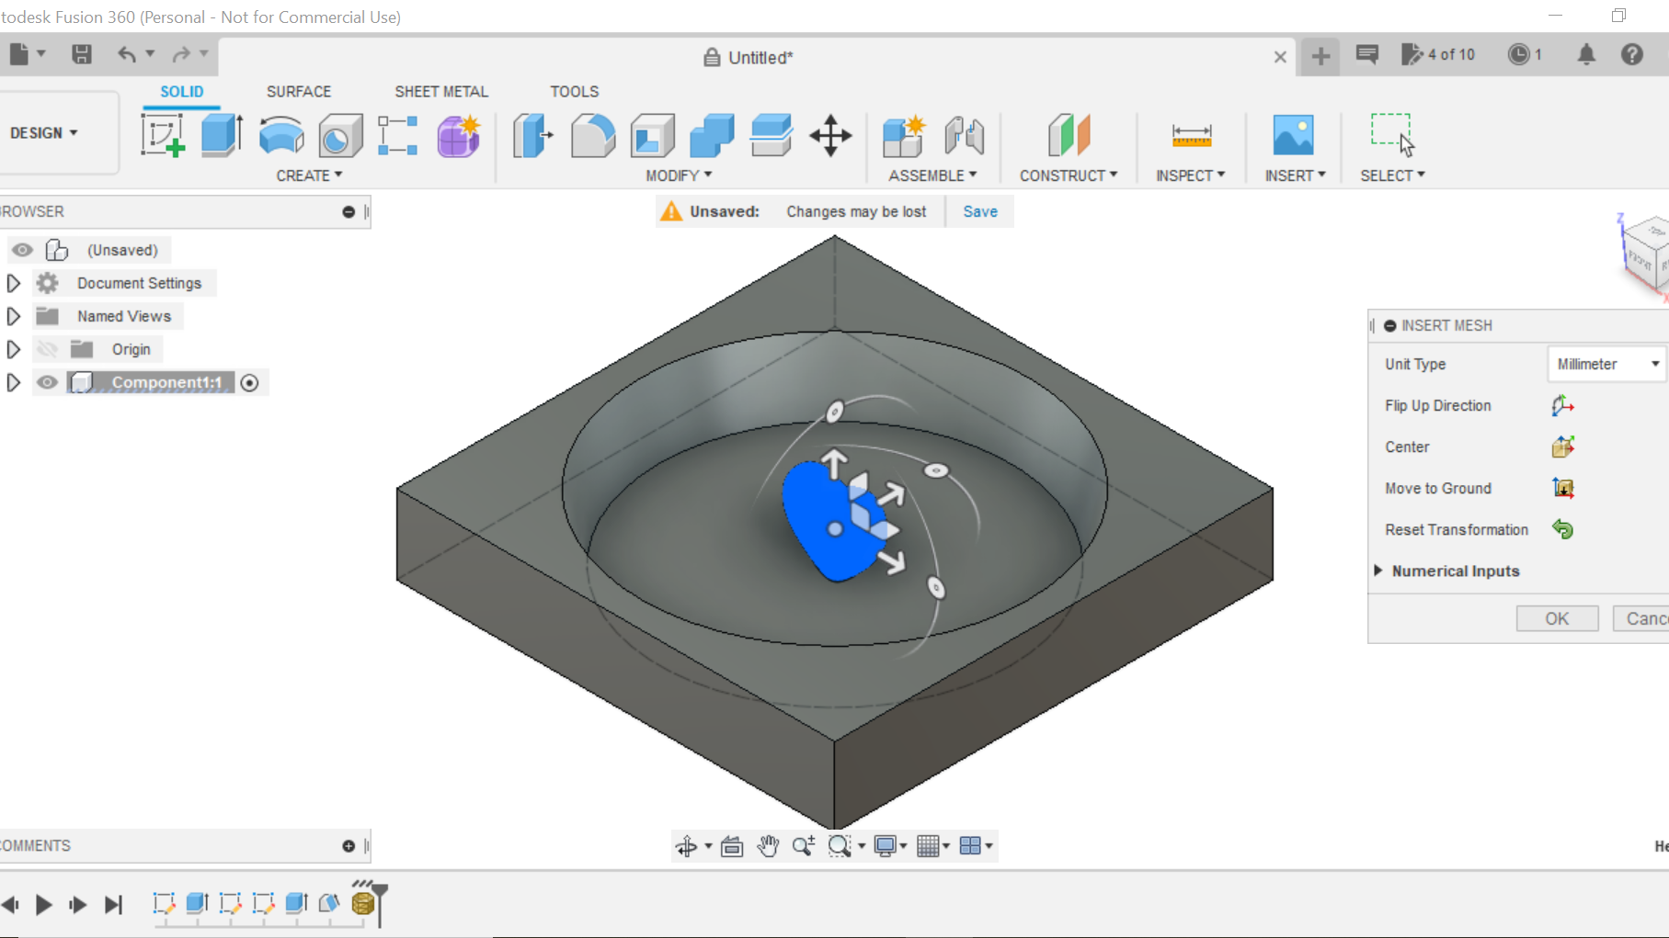Show the Origin folder

pyautogui.click(x=48, y=349)
